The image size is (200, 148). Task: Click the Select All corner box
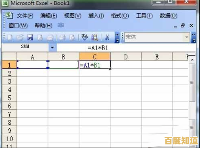[9, 56]
